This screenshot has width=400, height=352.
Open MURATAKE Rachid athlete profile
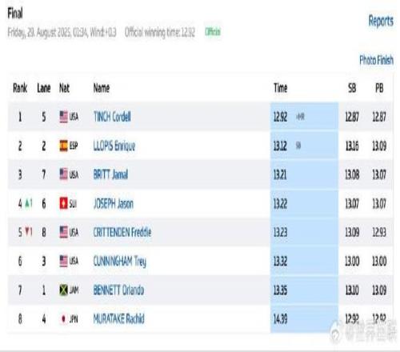click(x=118, y=318)
